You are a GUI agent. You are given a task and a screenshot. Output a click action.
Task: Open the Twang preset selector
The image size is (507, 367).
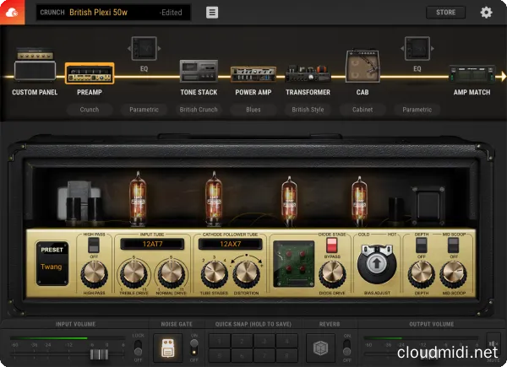pyautogui.click(x=52, y=261)
